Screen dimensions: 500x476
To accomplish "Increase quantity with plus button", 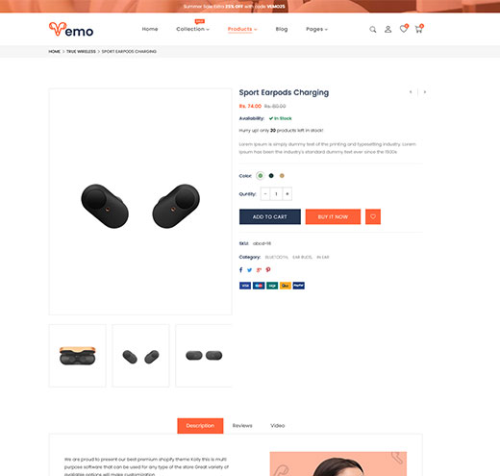I will (287, 194).
